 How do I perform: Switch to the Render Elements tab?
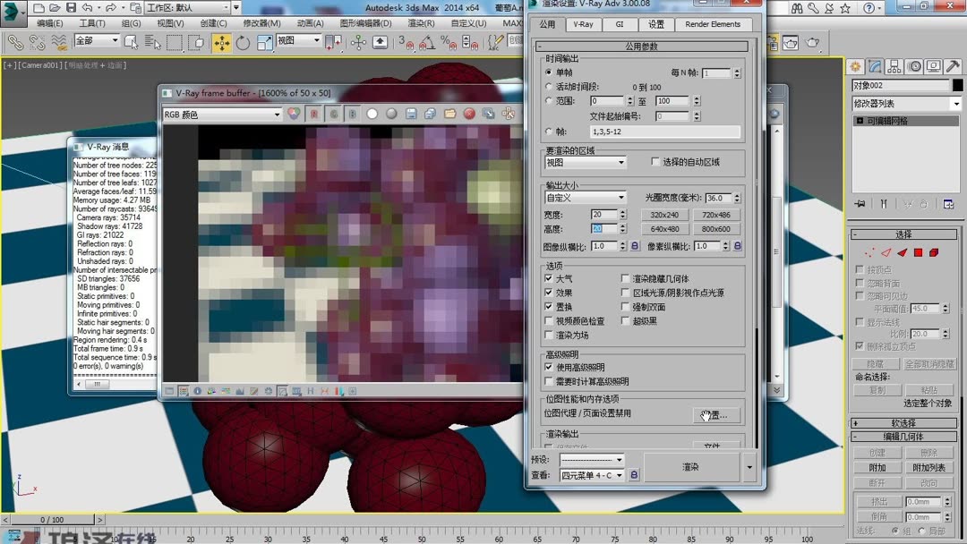713,24
